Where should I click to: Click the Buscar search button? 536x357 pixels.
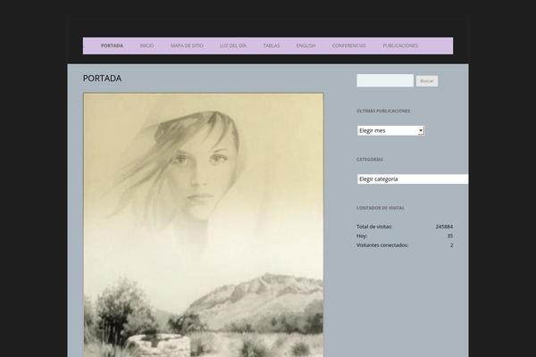427,81
